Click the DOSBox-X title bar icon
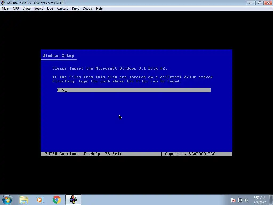 pyautogui.click(x=3, y=3)
